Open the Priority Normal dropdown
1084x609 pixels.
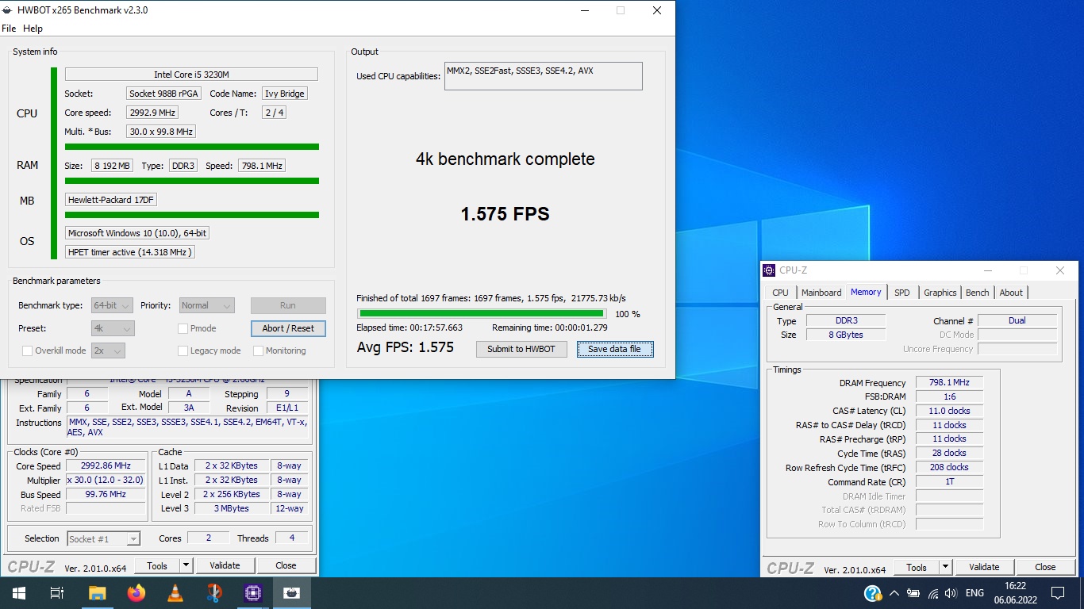[206, 305]
